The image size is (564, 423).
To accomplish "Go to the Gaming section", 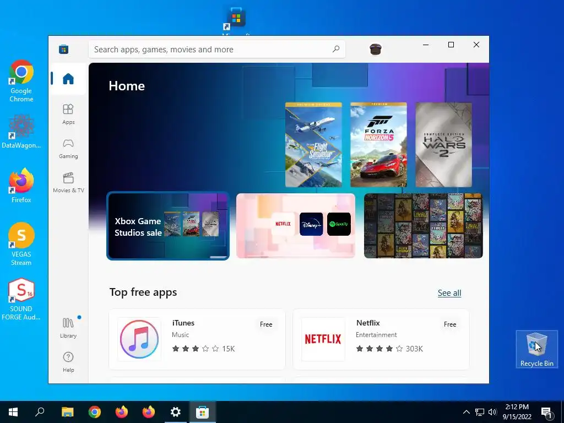I will (x=68, y=149).
